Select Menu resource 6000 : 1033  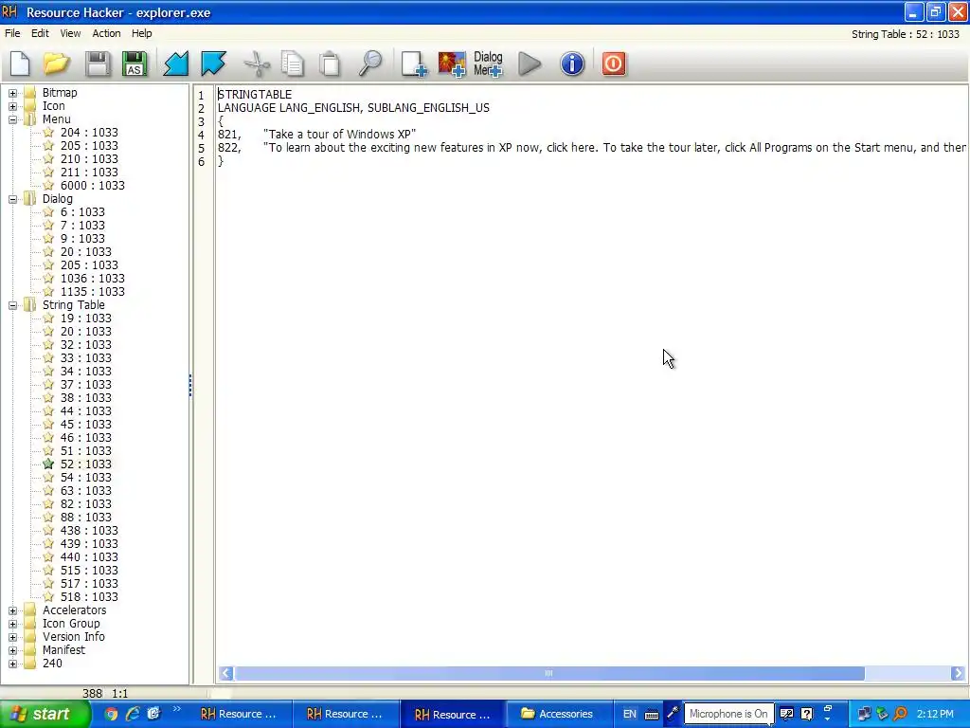coord(92,186)
